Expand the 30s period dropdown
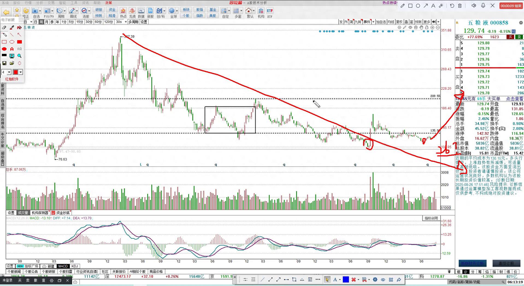The width and height of the screenshot is (524, 286). coord(126,22)
